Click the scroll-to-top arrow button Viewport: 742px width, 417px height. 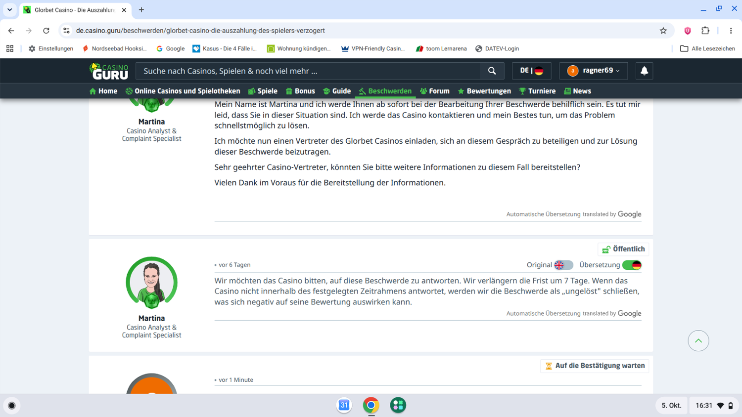[698, 340]
